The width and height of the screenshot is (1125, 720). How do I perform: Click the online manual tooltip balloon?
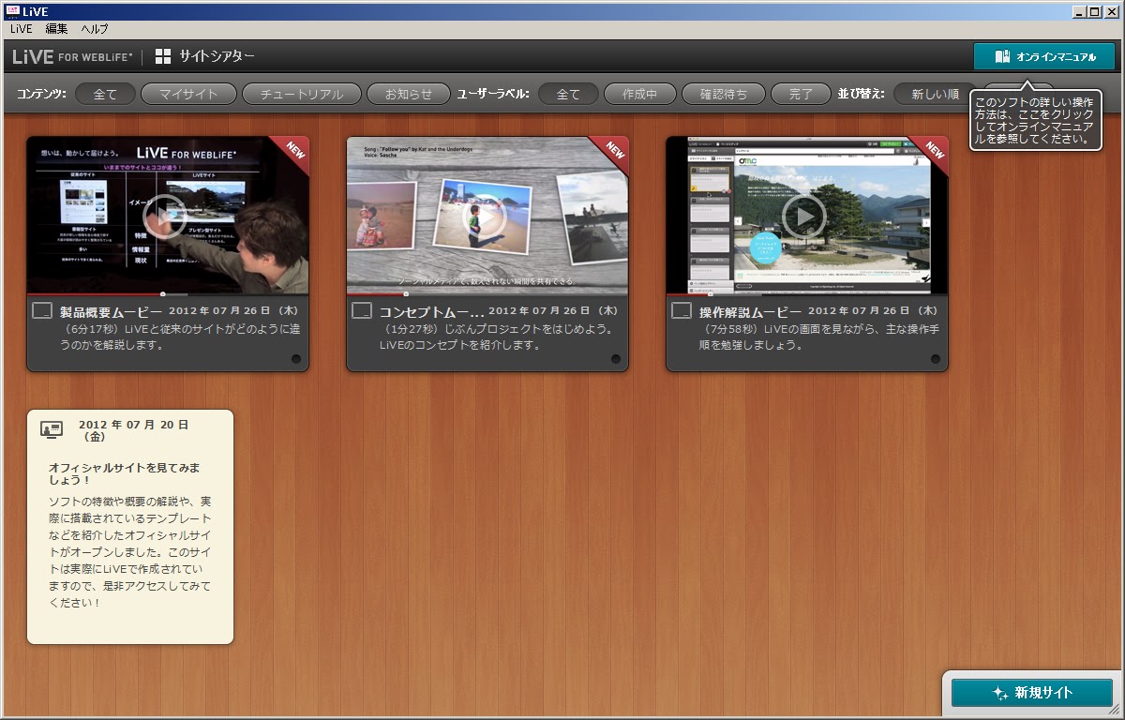pyautogui.click(x=1036, y=120)
